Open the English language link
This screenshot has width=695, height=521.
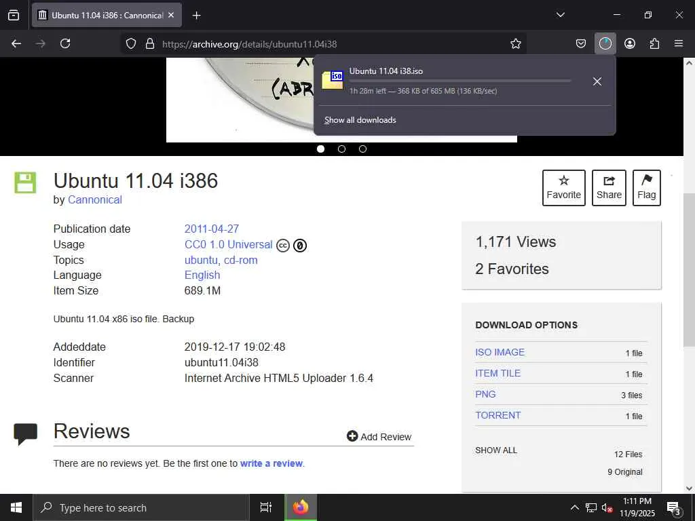point(202,275)
